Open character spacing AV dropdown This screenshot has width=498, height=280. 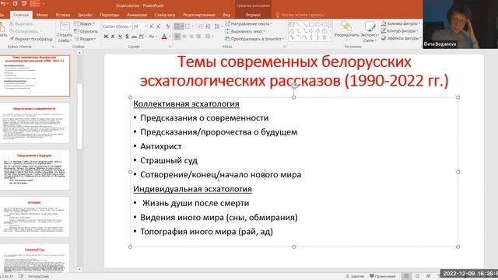tap(142, 37)
